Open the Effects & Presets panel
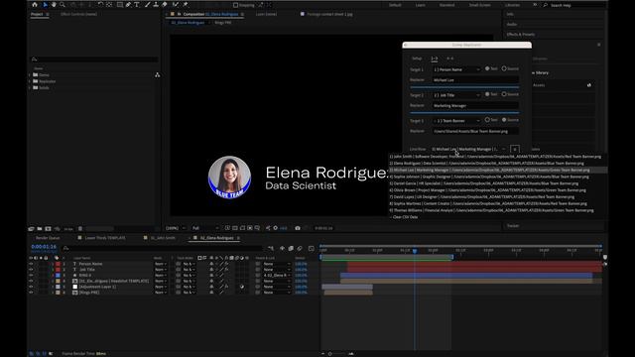The height and width of the screenshot is (357, 635). [x=520, y=35]
